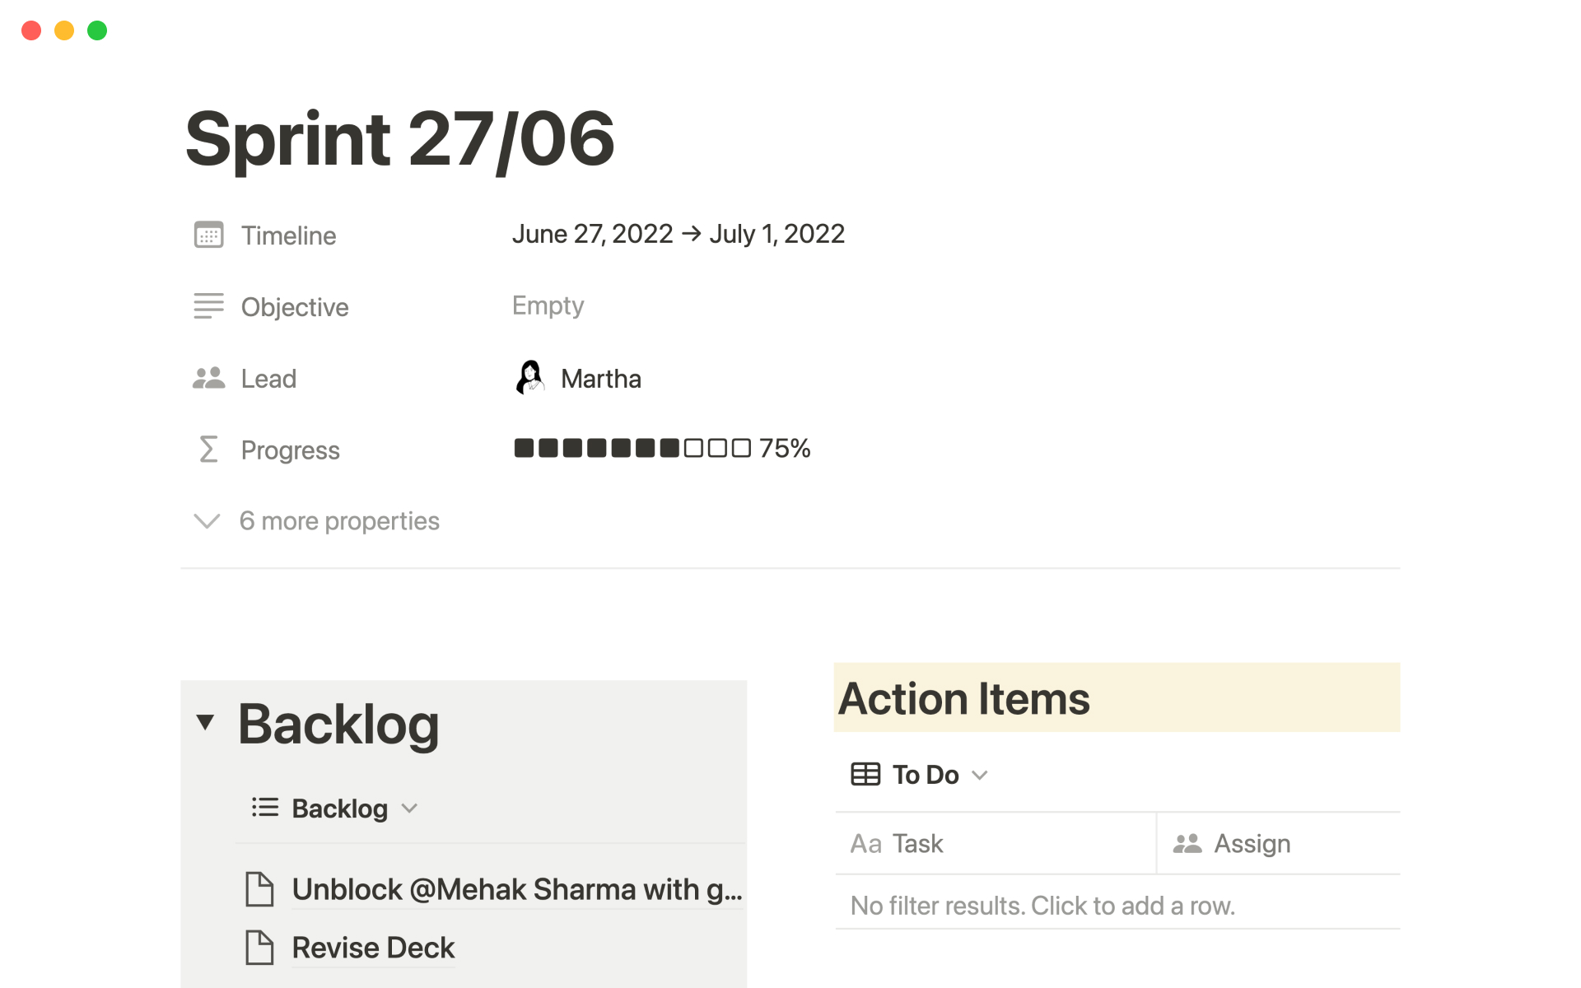The width and height of the screenshot is (1581, 988).
Task: Click the empty Objective field
Action: [548, 306]
